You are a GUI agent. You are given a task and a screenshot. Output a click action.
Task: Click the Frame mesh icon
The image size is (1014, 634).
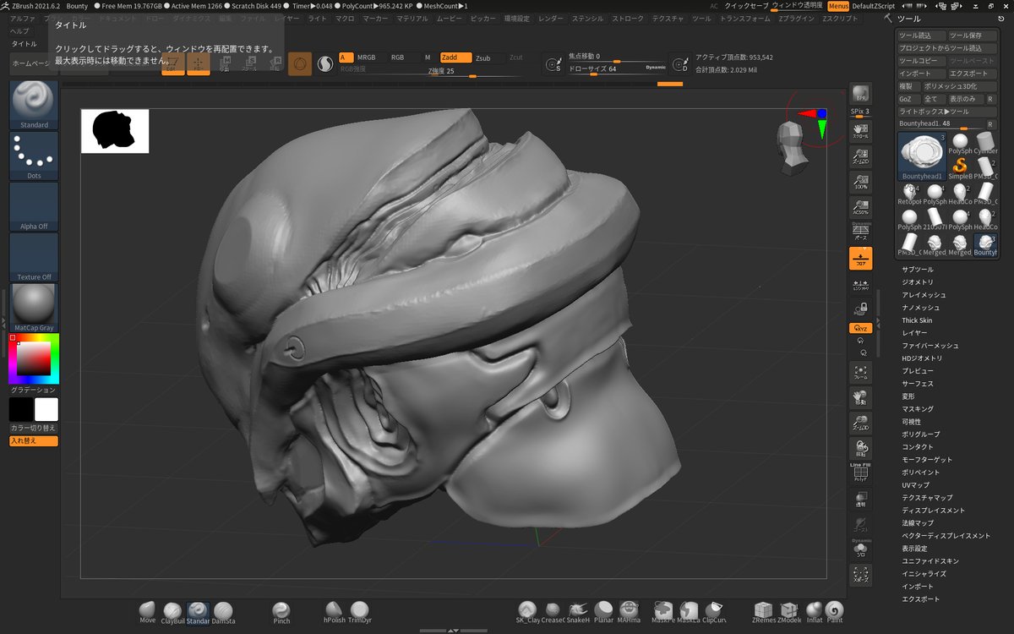860,373
